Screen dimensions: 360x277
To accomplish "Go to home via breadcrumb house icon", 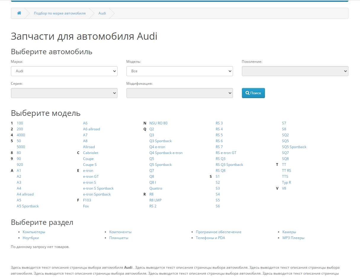I will coord(19,13).
